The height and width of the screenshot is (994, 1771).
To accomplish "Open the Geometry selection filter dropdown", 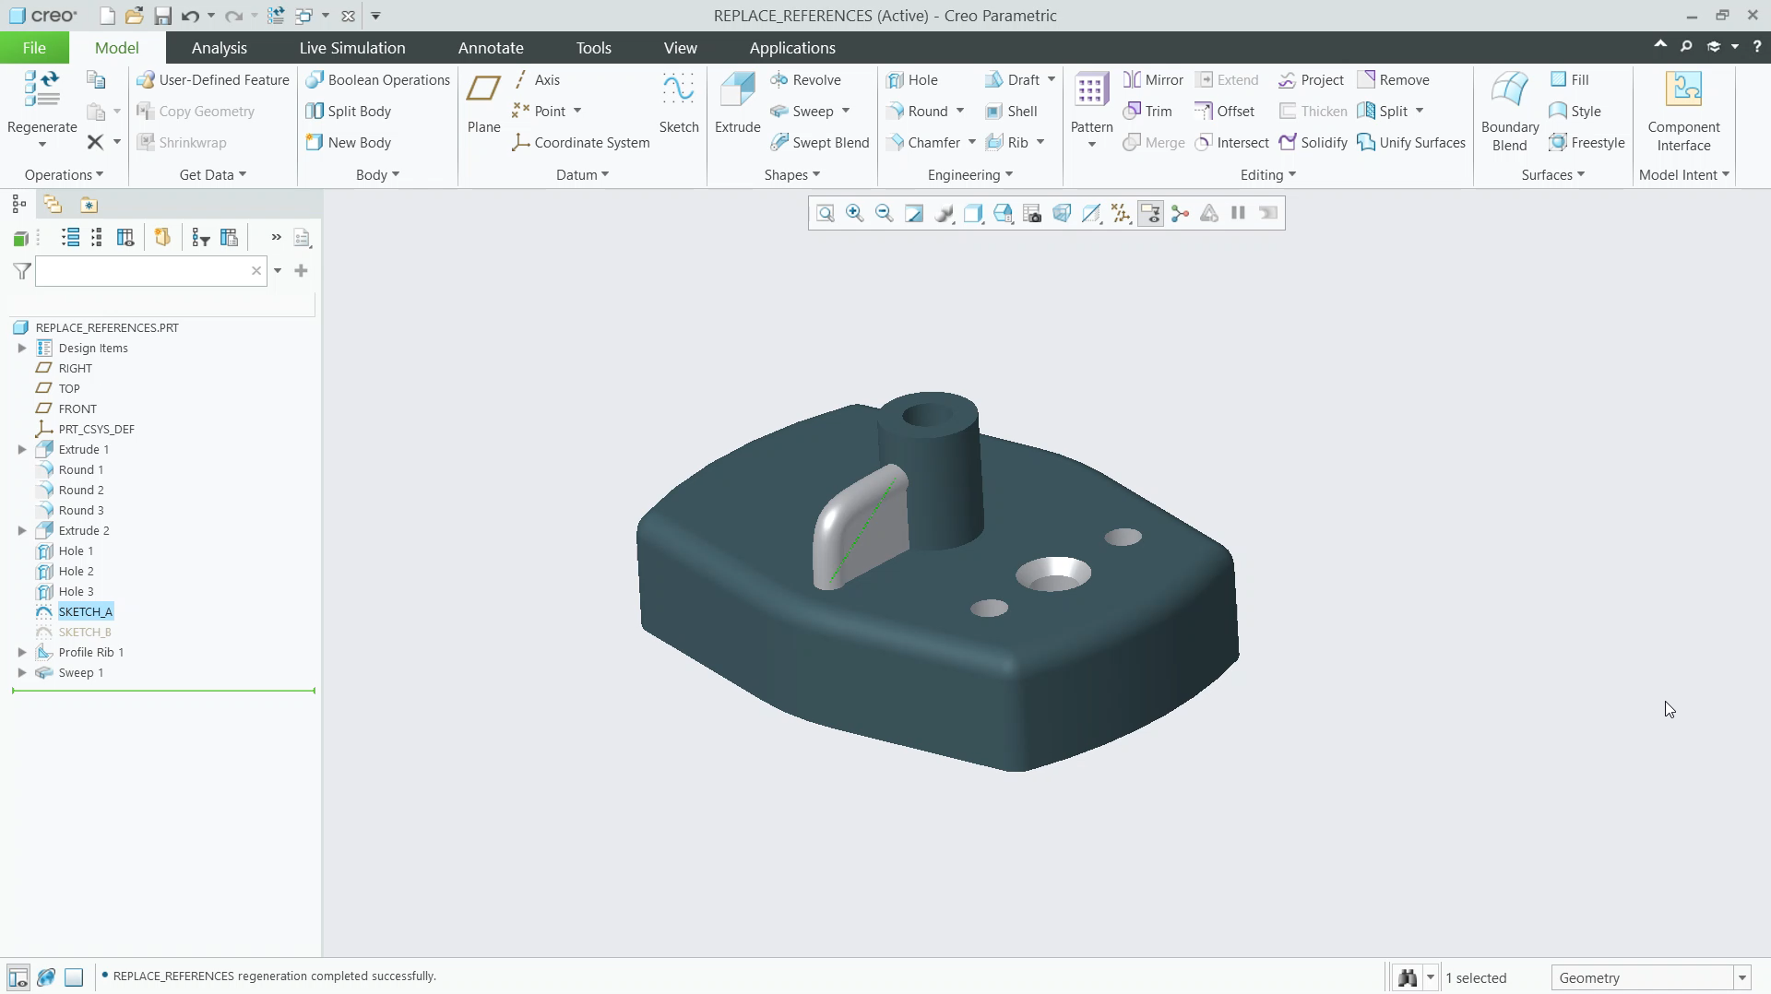I will point(1742,978).
